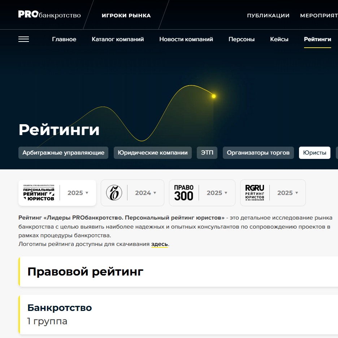Image resolution: width=338 pixels, height=338 pixels.
Task: Click the здесь download link
Action: point(159,244)
